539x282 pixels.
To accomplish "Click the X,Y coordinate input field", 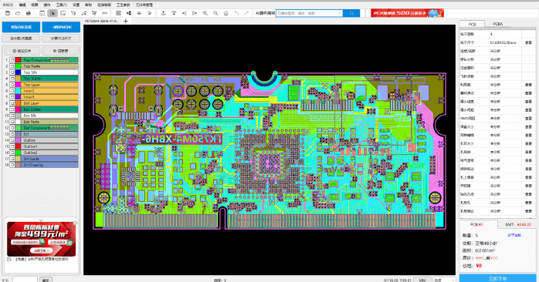I will pyautogui.click(x=25, y=280).
